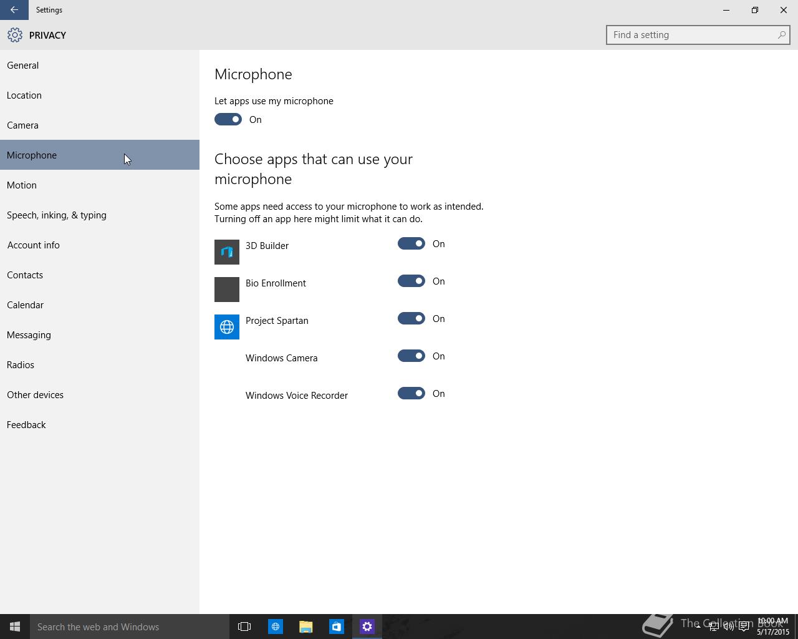Open the Windows Start button

pos(15,627)
